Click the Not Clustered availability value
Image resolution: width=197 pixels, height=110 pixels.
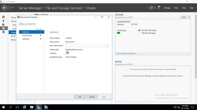click(x=71, y=57)
